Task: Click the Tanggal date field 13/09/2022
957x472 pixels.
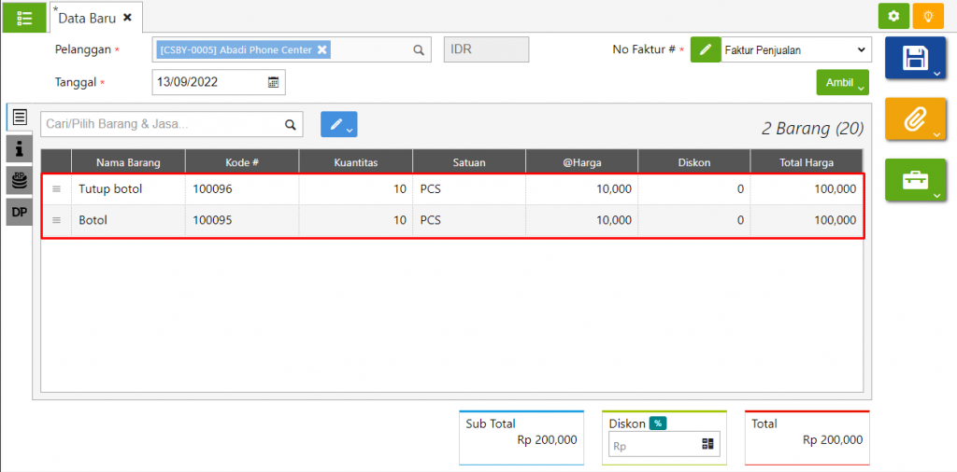Action: tap(219, 82)
